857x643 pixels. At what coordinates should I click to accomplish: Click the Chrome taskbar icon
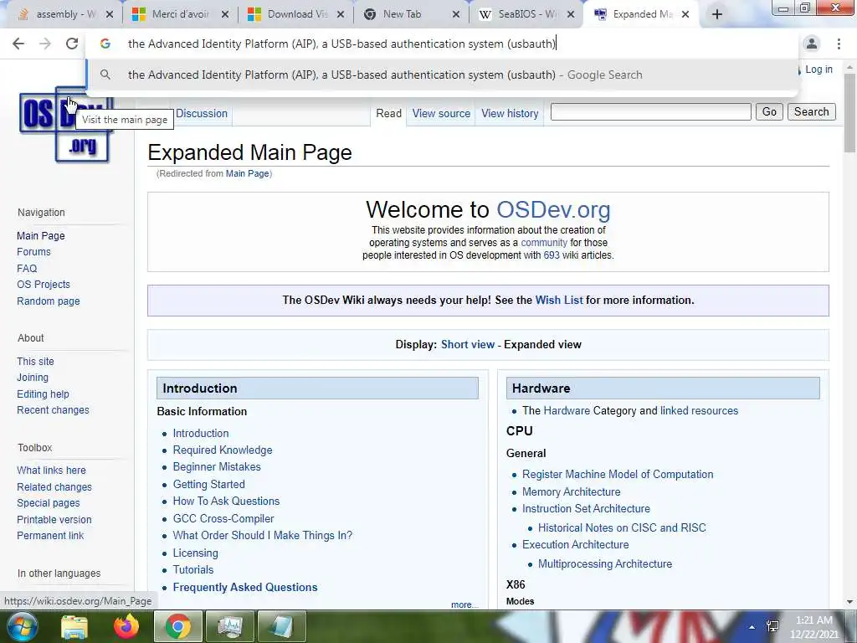pyautogui.click(x=178, y=626)
